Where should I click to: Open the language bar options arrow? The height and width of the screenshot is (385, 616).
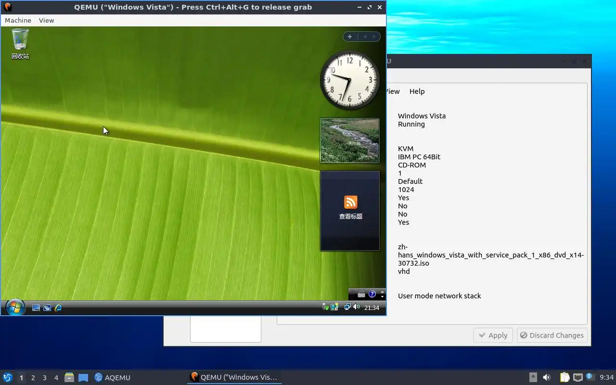click(x=383, y=297)
